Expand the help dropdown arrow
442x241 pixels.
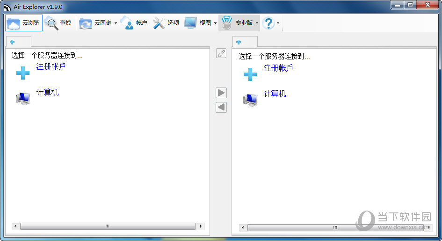pyautogui.click(x=278, y=23)
